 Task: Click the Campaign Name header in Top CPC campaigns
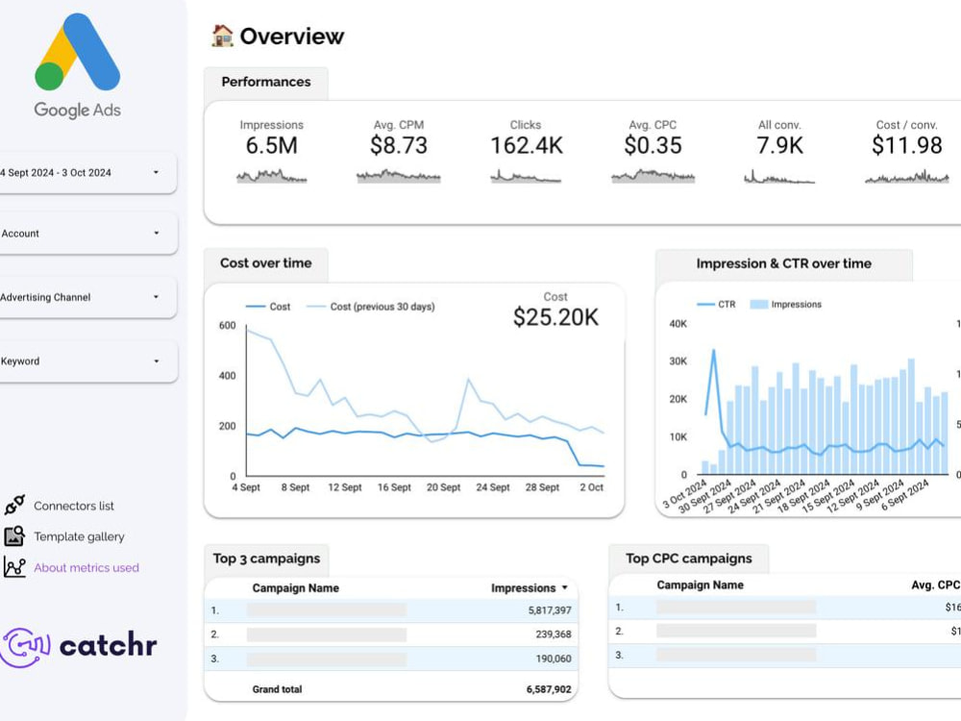[x=700, y=584]
